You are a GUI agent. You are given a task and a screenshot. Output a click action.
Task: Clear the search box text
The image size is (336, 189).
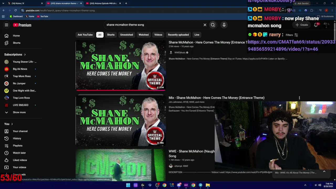[x=205, y=25]
